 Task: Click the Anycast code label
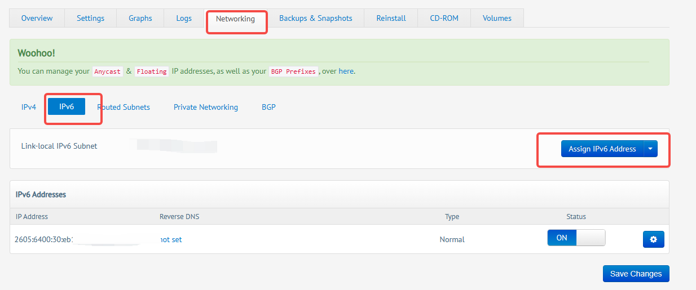click(x=107, y=72)
